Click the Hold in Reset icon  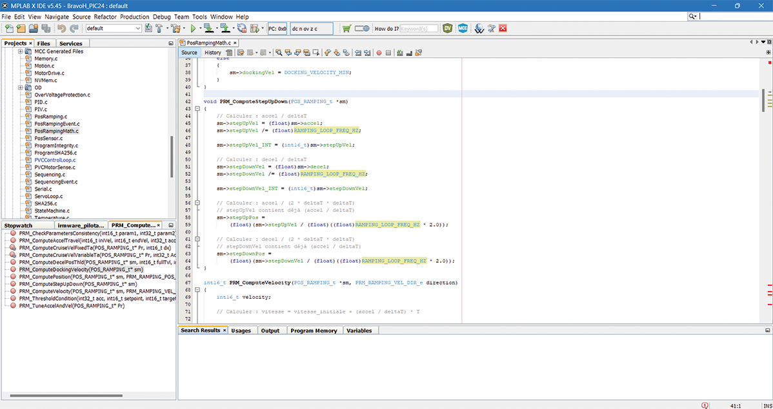point(241,28)
